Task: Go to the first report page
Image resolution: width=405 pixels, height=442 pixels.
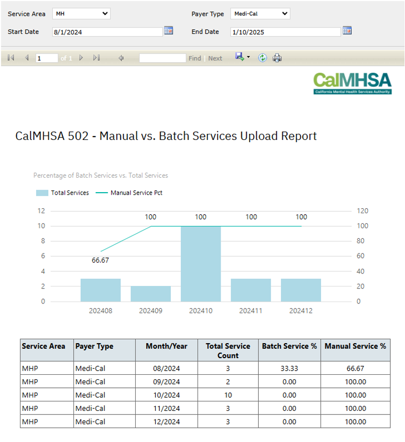Action: click(11, 58)
